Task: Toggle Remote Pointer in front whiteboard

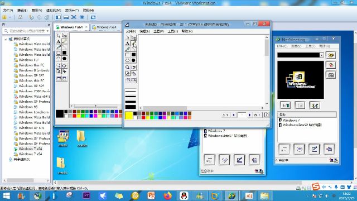Action: pyautogui.click(x=134, y=68)
